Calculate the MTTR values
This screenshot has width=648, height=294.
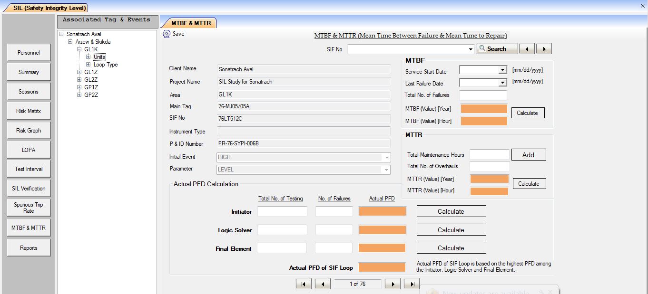[x=529, y=184]
